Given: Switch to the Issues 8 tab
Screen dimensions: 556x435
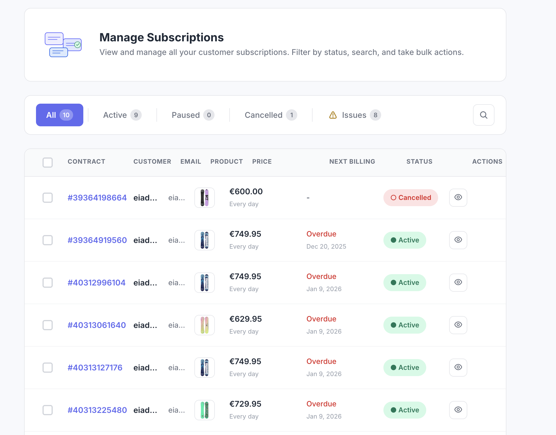Looking at the screenshot, I should [355, 115].
